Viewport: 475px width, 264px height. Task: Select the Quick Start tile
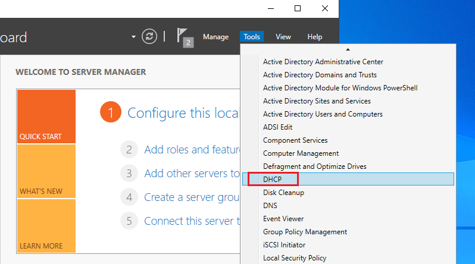coord(46,117)
